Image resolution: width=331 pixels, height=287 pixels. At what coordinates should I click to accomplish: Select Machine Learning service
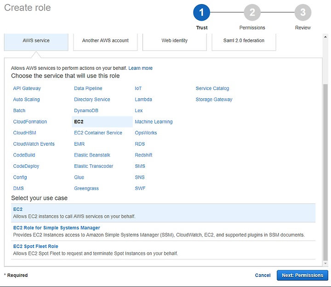click(154, 122)
